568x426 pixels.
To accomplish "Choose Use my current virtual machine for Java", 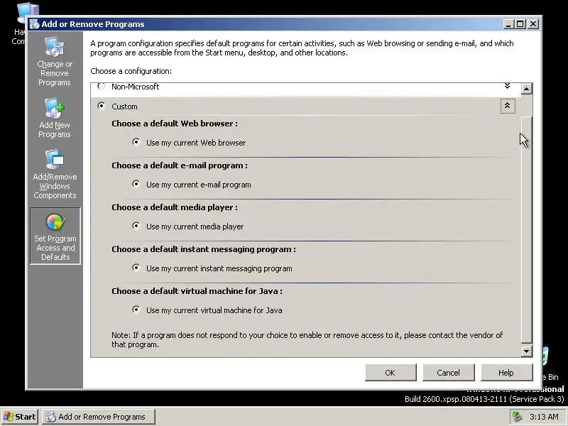I will (136, 310).
